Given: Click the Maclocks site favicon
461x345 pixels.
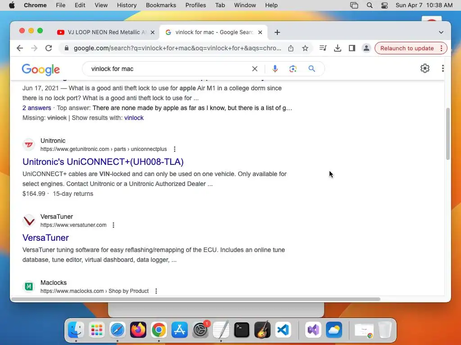Looking at the screenshot, I should coord(29,286).
